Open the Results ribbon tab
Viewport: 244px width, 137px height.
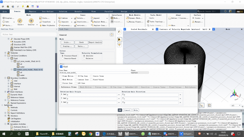[78, 12]
